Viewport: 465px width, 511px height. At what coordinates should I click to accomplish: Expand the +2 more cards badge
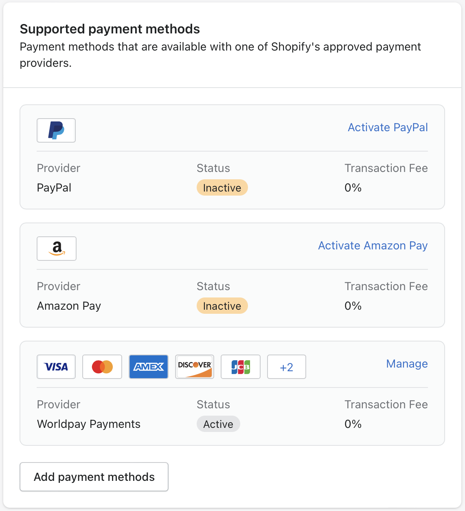pos(287,367)
